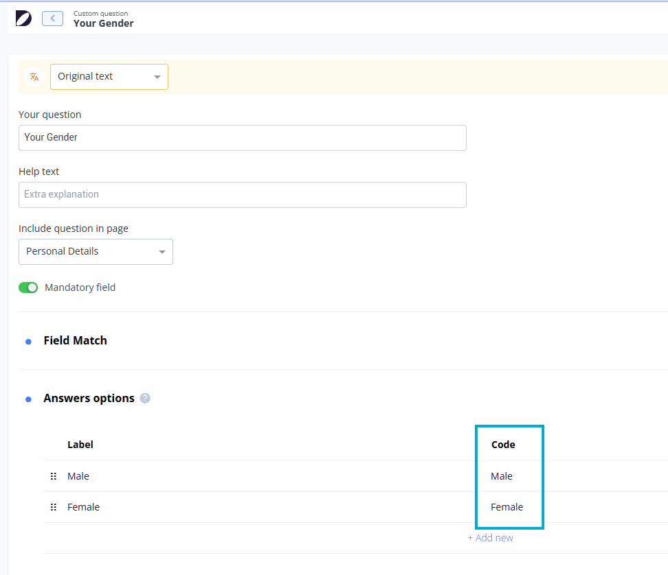
Task: Click the Label column header
Action: 80,445
